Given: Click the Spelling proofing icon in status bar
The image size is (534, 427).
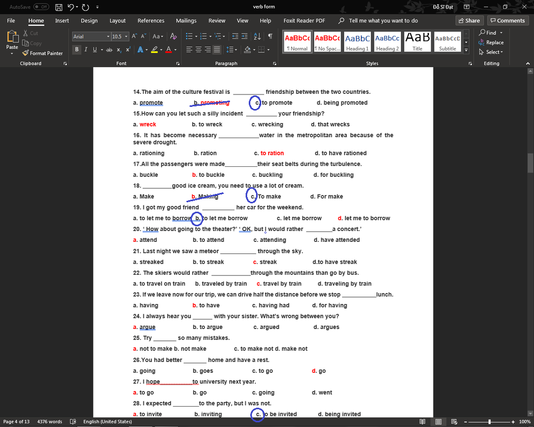Looking at the screenshot, I should pyautogui.click(x=73, y=422).
